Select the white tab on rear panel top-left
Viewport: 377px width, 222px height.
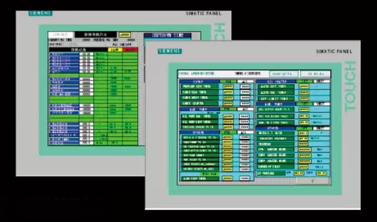(61, 35)
